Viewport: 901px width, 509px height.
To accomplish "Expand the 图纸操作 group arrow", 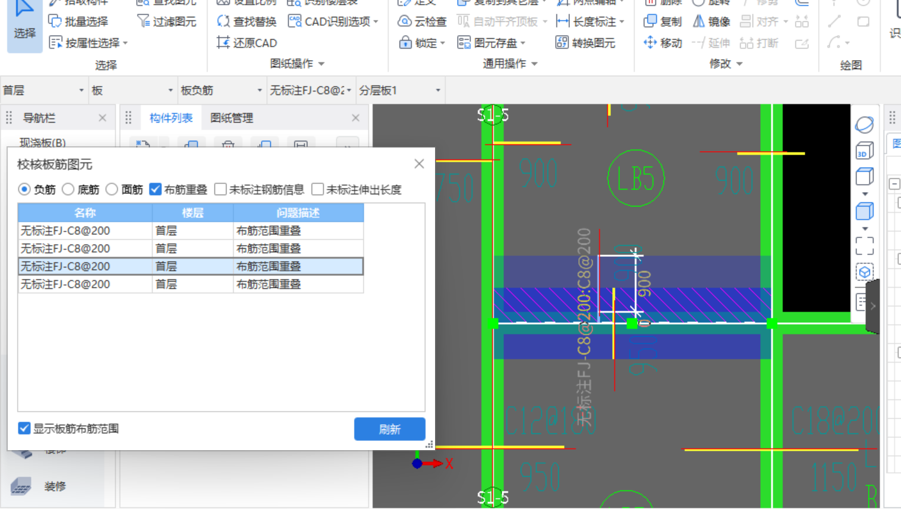I will 322,64.
